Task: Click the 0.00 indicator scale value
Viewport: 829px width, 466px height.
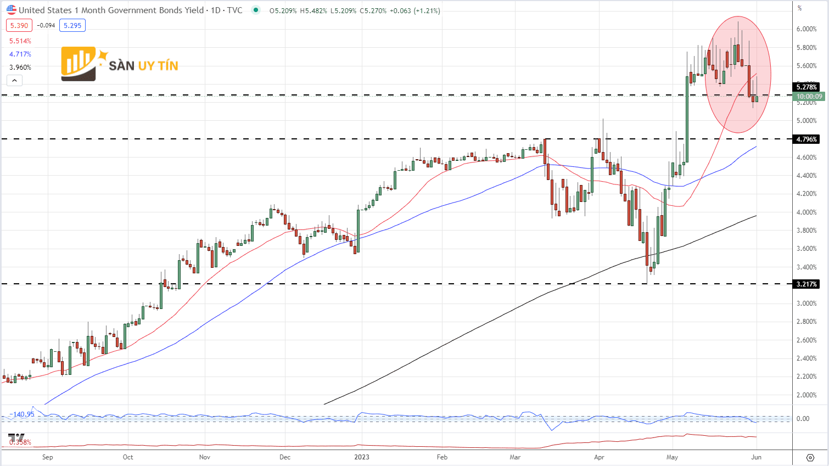Action: [x=803, y=419]
